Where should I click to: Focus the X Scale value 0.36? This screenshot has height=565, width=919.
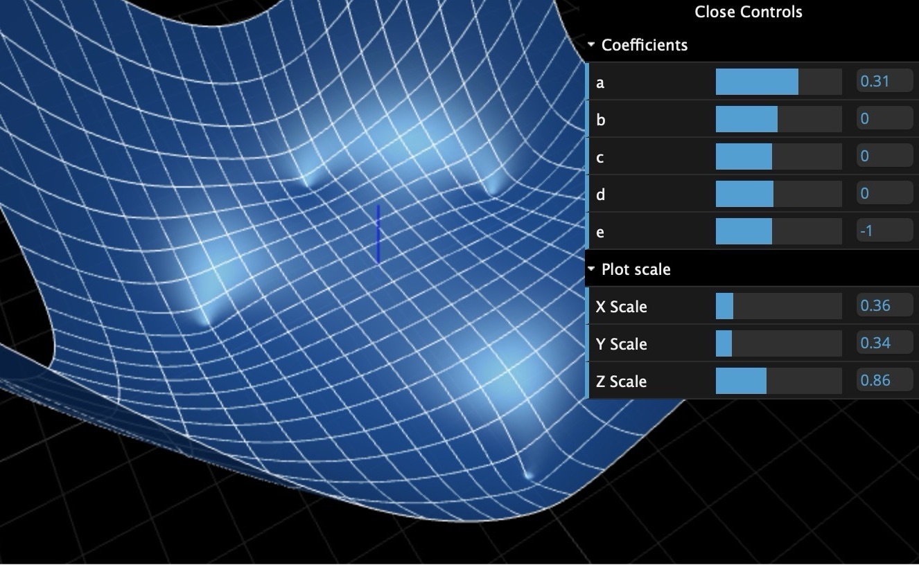click(x=884, y=305)
